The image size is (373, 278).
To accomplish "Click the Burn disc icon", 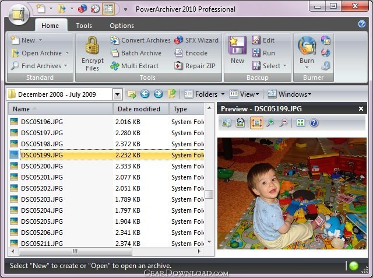I will point(307,45).
